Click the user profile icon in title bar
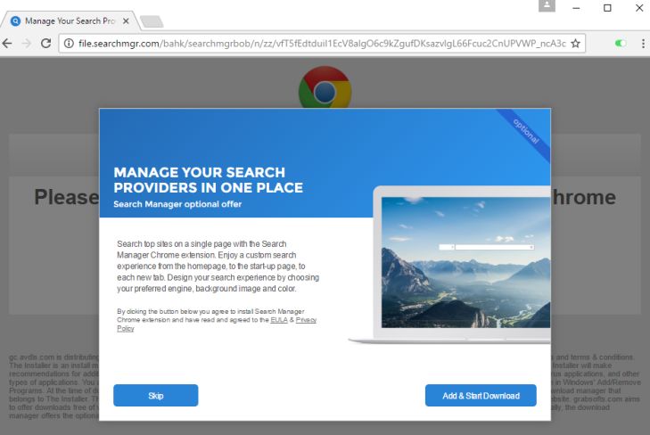The height and width of the screenshot is (435, 650). (547, 5)
